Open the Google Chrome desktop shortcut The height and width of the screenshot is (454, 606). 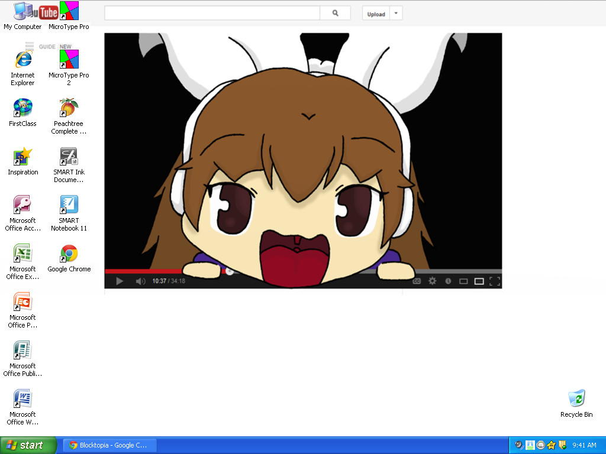(x=69, y=259)
